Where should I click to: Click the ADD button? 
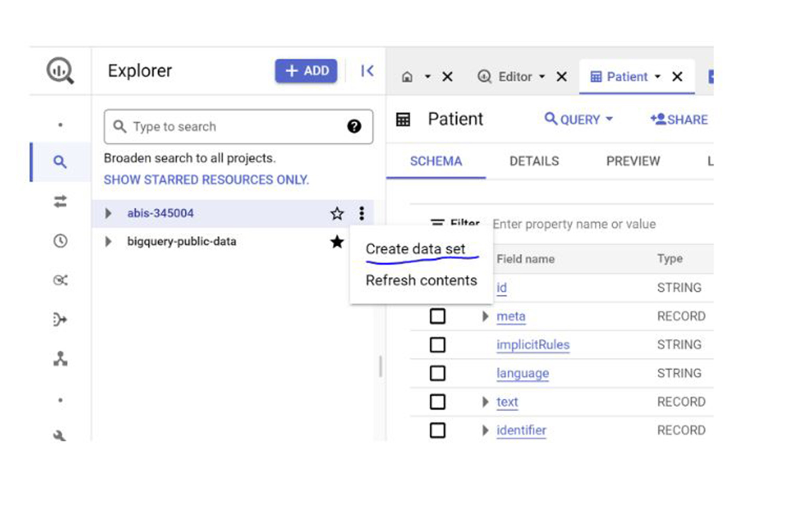(x=306, y=71)
